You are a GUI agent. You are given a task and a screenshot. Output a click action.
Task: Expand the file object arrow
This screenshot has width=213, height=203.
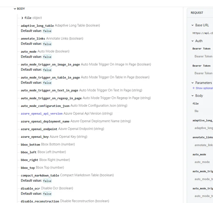[22, 18]
